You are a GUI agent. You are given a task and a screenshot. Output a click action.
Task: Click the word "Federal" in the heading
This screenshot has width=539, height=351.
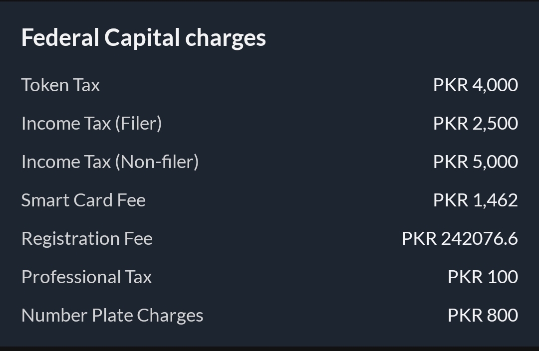pos(60,37)
